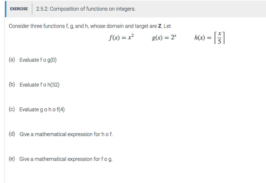
Task: Click question text Evaluate g o h o f(4)
Action: 42,110
